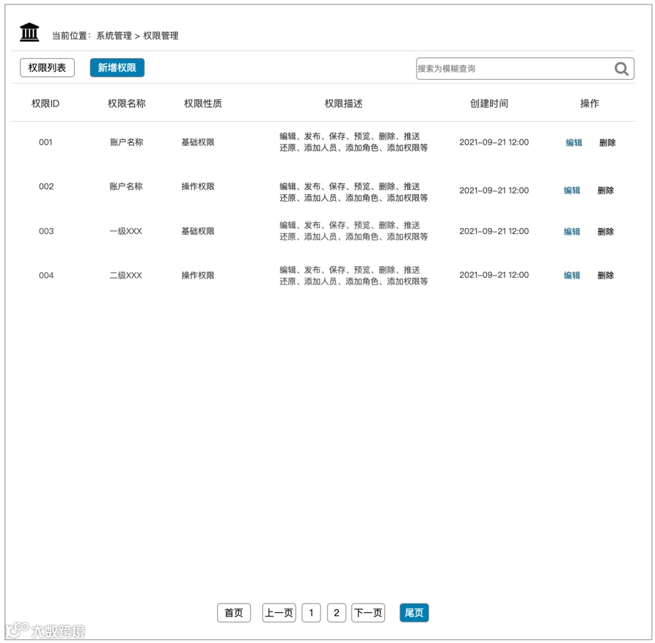Click the description text of row 002
Image resolution: width=655 pixels, height=643 pixels.
pyautogui.click(x=354, y=192)
